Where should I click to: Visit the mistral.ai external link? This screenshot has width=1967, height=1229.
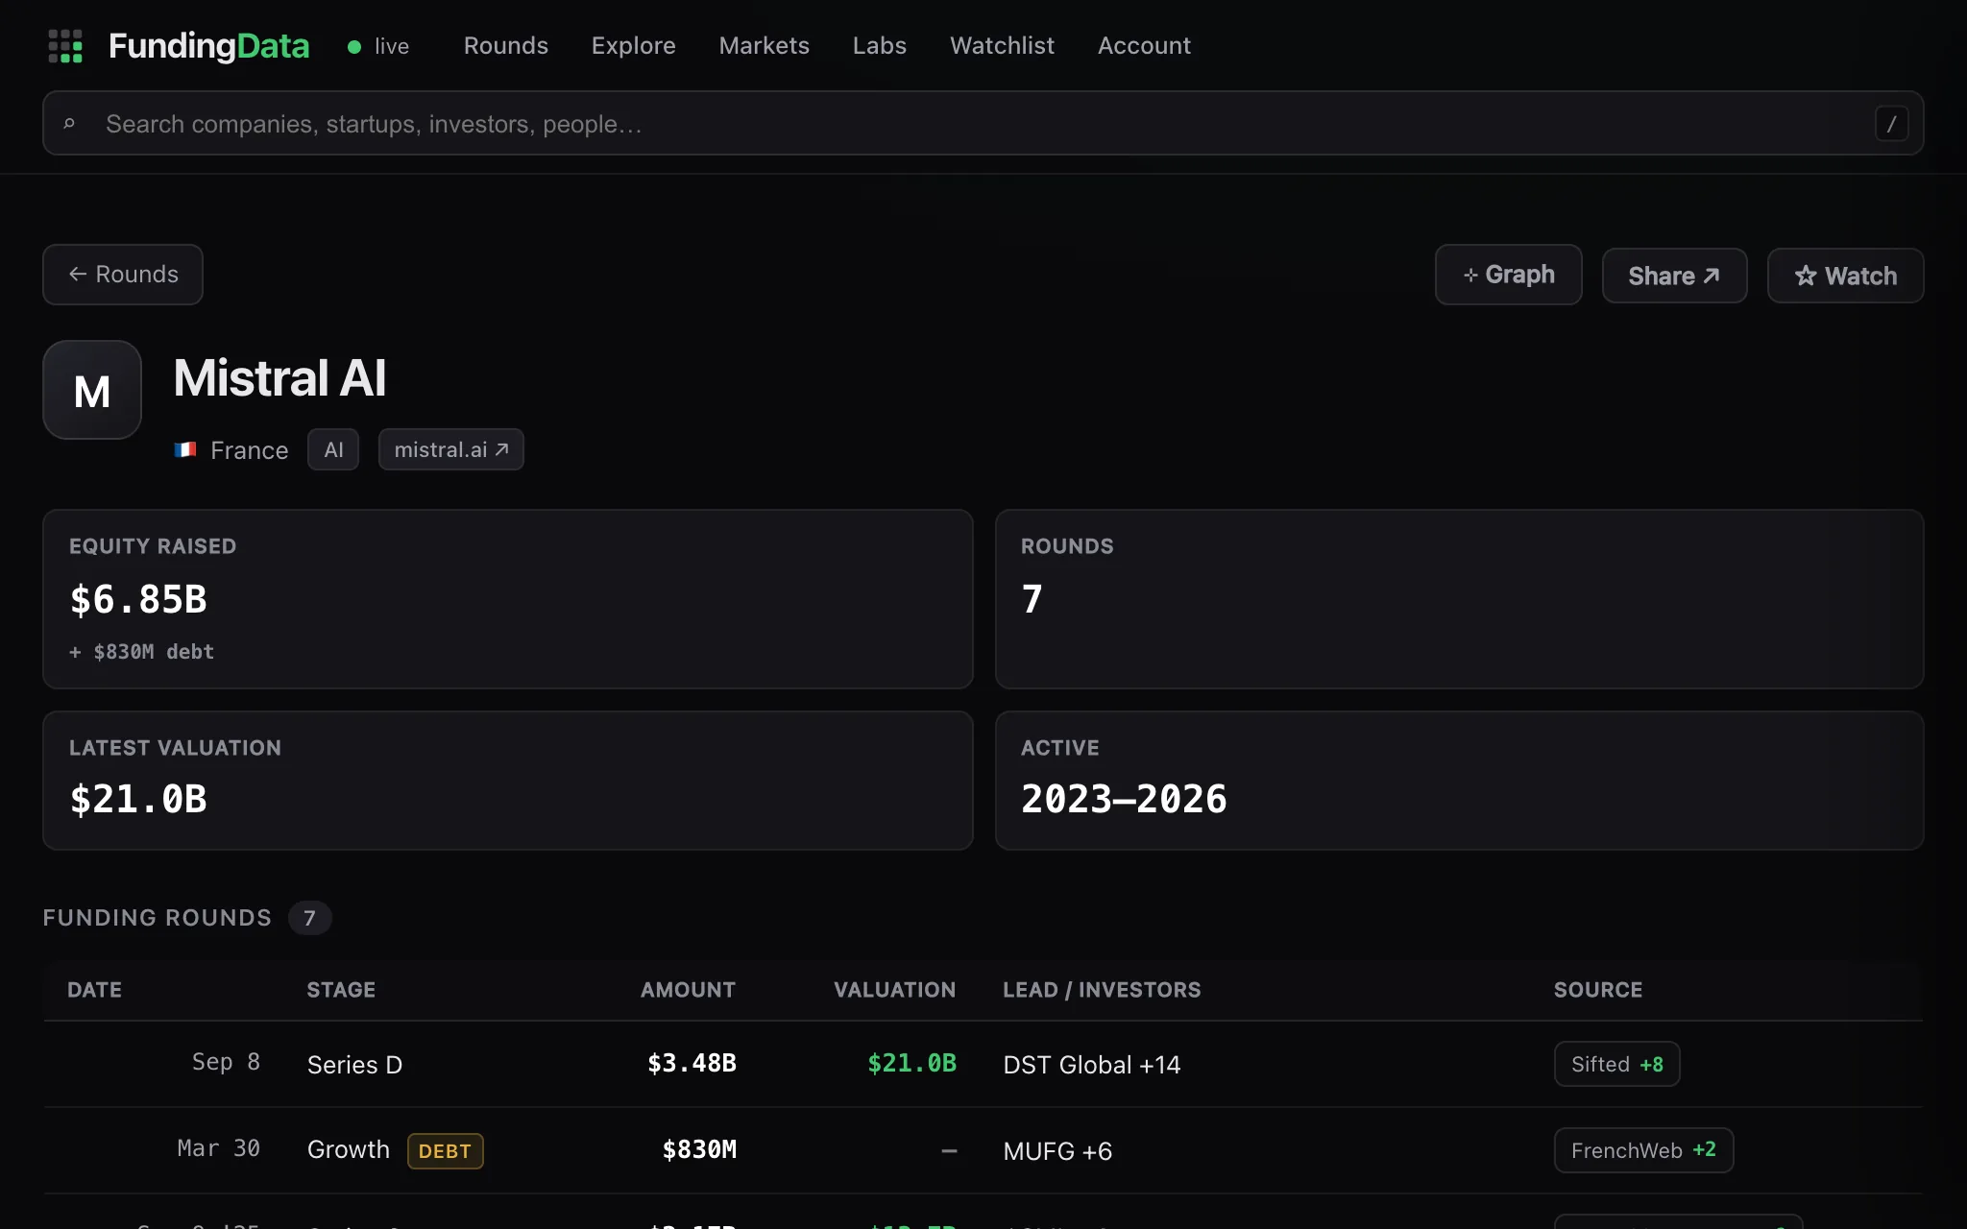pos(450,449)
